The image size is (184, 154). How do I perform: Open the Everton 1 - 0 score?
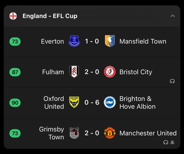click(92, 41)
